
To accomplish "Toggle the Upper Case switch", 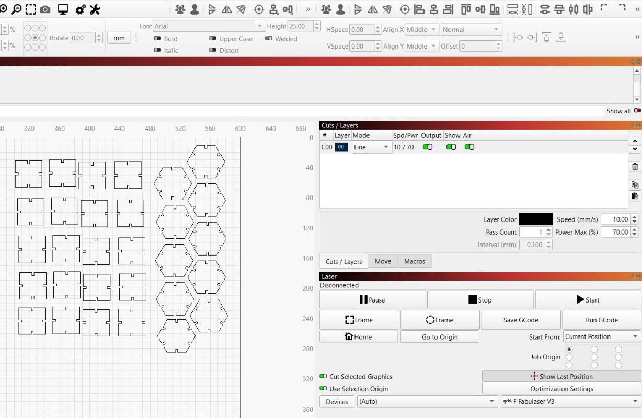I will click(213, 38).
